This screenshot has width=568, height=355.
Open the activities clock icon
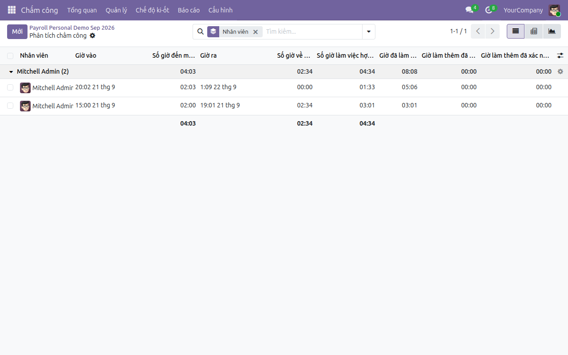[x=489, y=10]
